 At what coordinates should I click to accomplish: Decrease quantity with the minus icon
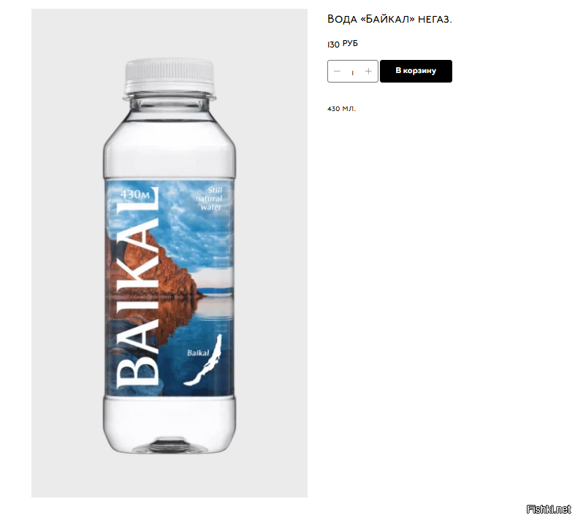(x=337, y=71)
